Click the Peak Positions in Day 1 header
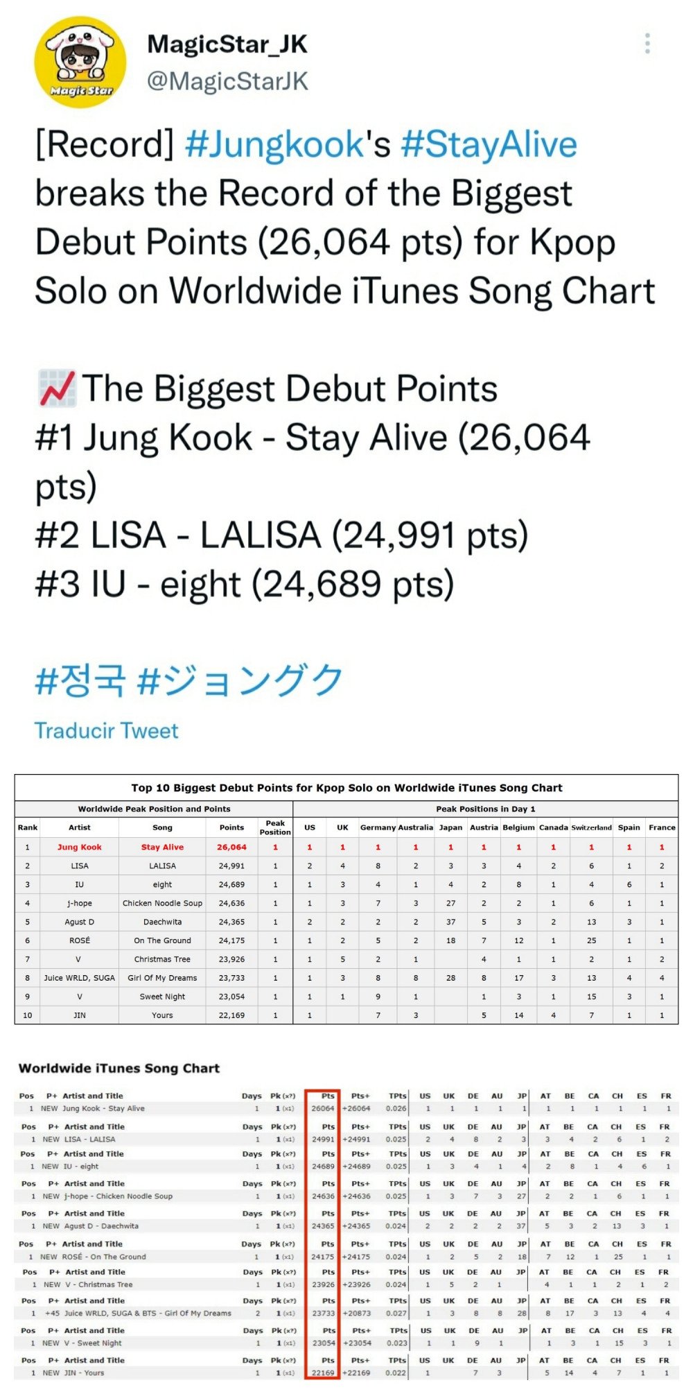The width and height of the screenshot is (693, 1394). click(x=485, y=809)
